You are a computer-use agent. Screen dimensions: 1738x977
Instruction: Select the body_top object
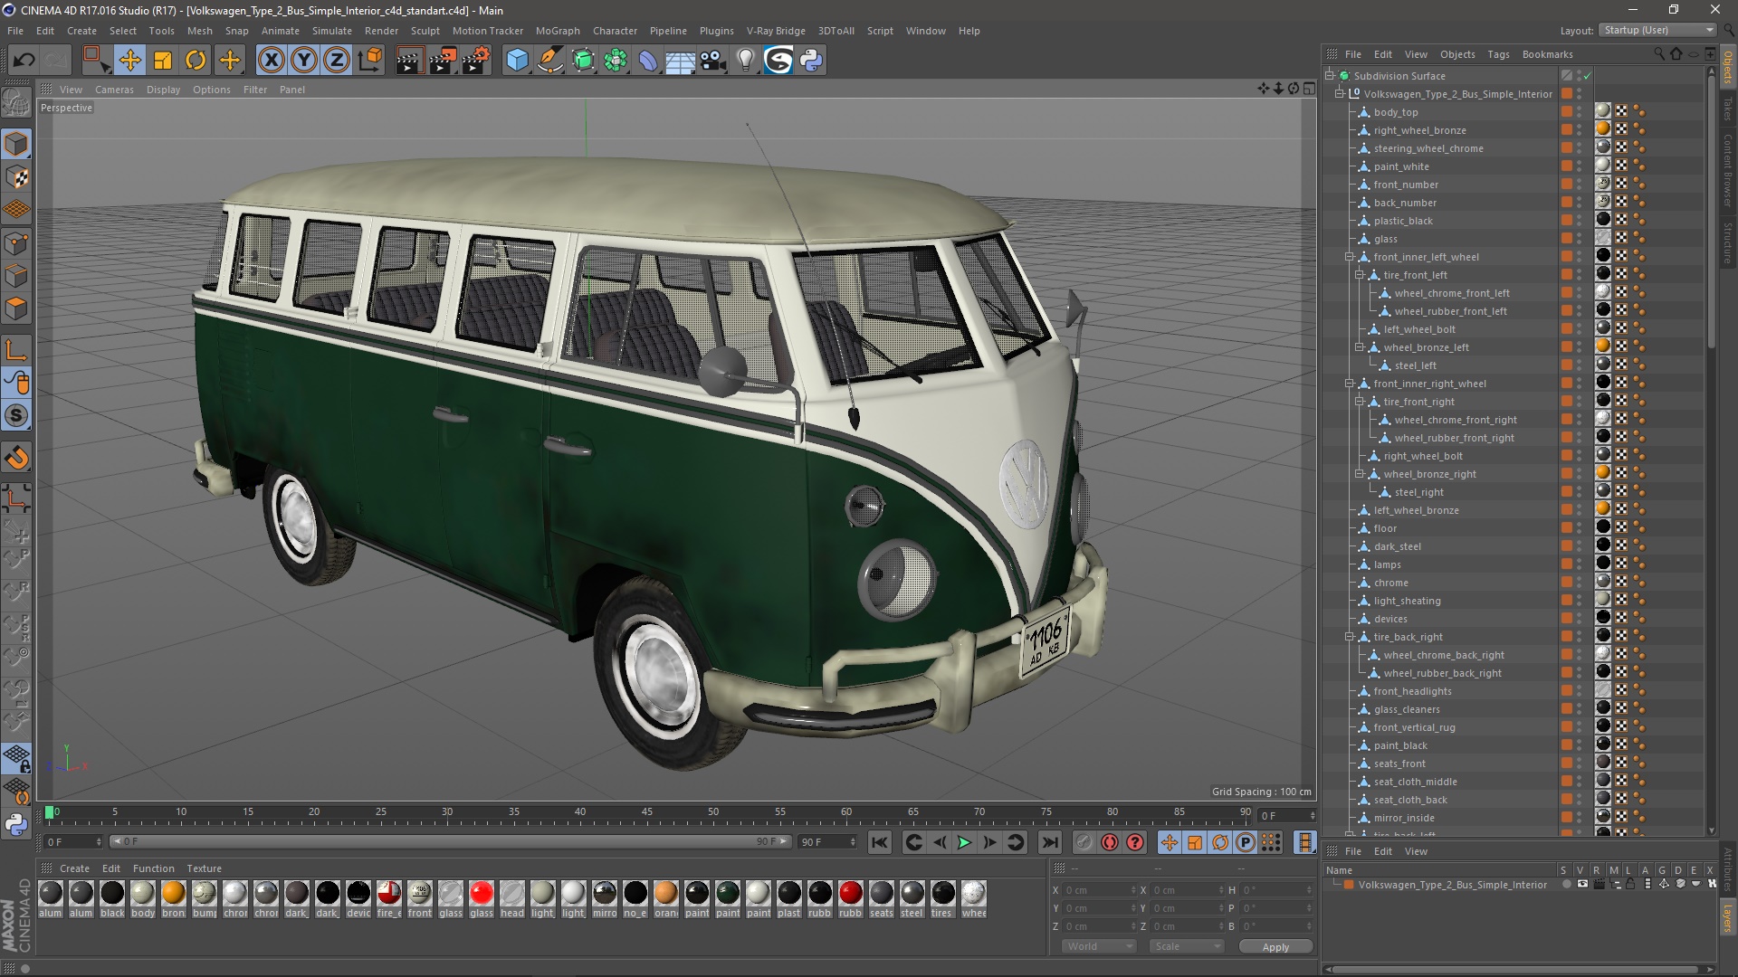[x=1395, y=112]
